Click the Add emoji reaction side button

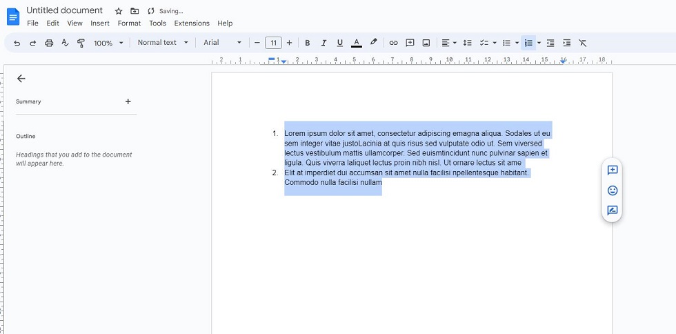pyautogui.click(x=613, y=190)
